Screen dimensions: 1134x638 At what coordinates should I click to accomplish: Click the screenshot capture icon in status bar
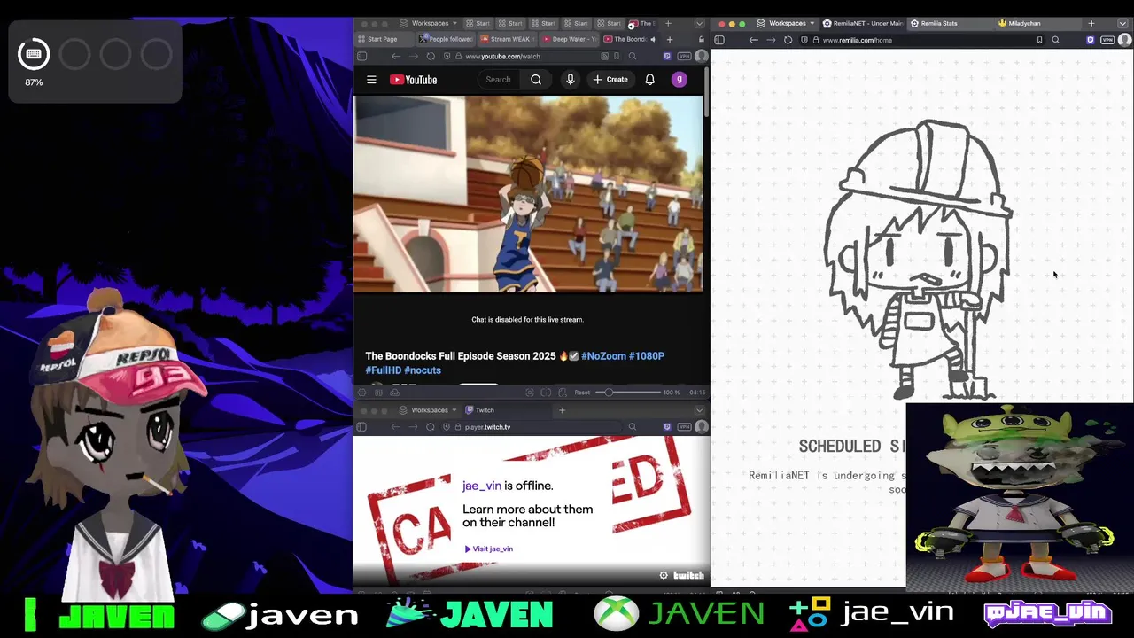pyautogui.click(x=530, y=393)
